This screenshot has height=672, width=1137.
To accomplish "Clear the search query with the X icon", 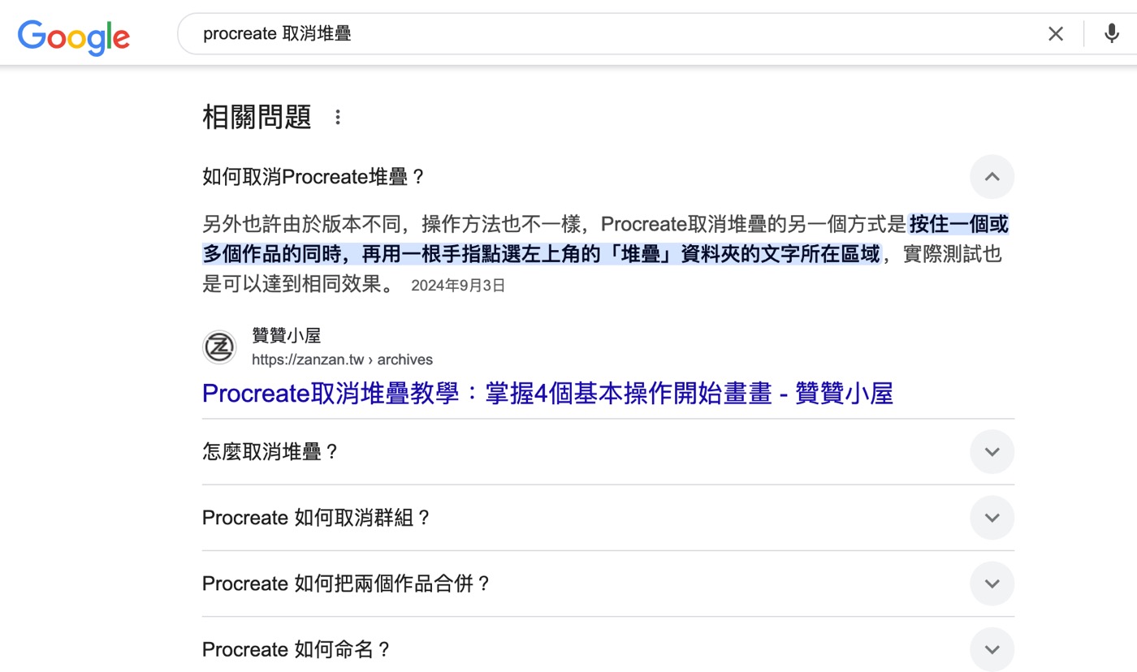I will tap(1056, 34).
